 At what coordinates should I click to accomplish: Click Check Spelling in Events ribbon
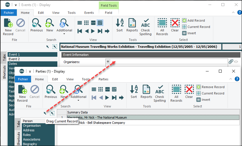coord(145,27)
